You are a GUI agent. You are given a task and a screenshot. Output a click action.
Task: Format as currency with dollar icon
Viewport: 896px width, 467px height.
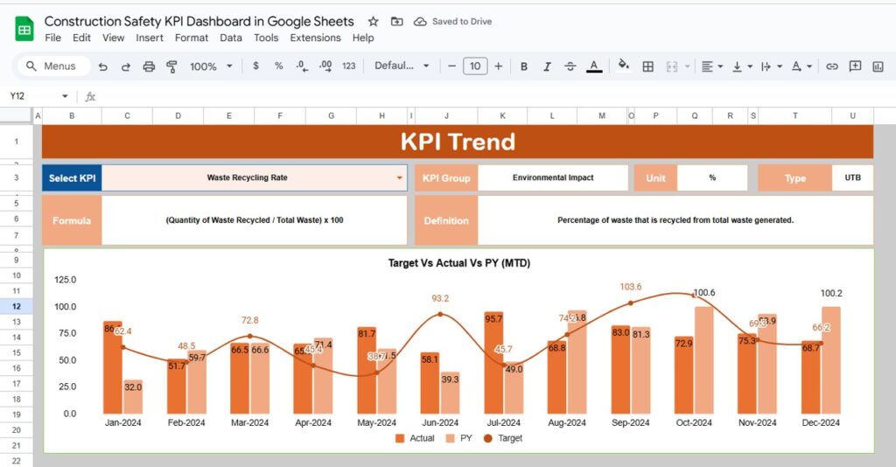tap(255, 66)
